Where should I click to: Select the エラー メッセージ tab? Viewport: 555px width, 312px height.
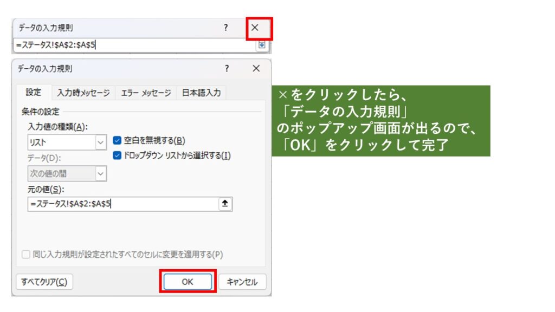point(146,93)
